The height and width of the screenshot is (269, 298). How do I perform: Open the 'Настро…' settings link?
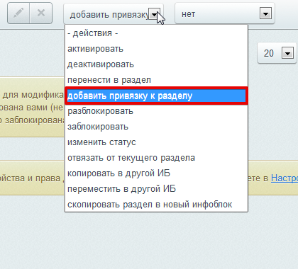pyautogui.click(x=285, y=178)
